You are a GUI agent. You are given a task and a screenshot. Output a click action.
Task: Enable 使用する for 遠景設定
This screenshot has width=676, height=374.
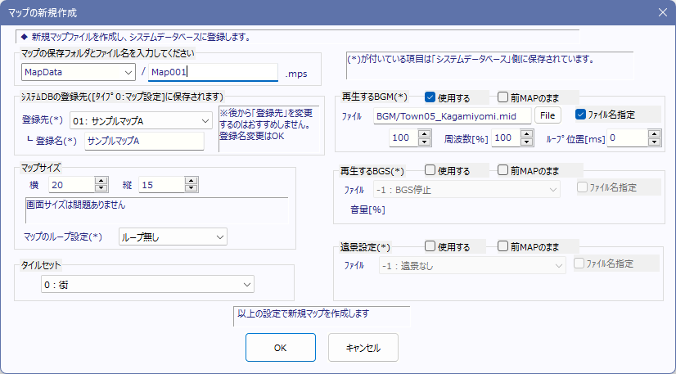(x=430, y=246)
